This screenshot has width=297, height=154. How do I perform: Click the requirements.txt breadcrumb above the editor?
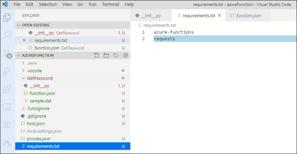[x=159, y=25]
